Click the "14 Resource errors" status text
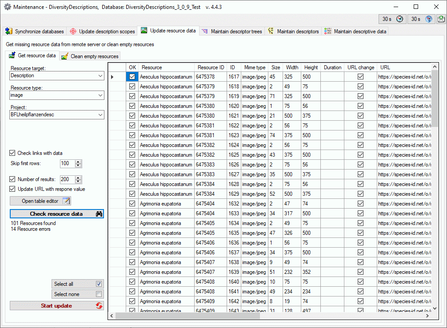The image size is (447, 328). pyautogui.click(x=31, y=229)
